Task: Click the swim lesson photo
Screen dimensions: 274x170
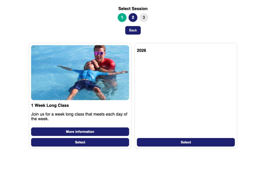Action: (x=80, y=72)
